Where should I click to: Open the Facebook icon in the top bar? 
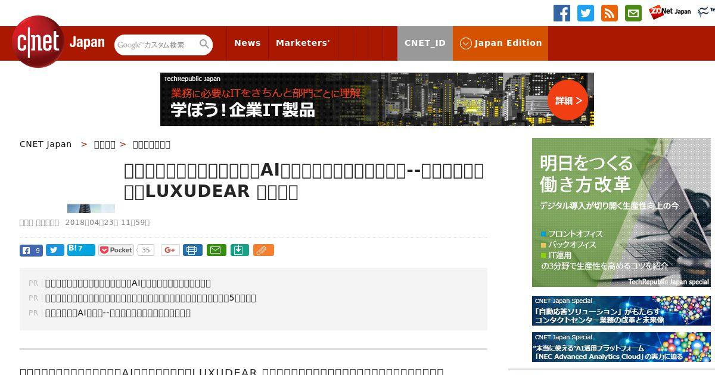click(561, 13)
